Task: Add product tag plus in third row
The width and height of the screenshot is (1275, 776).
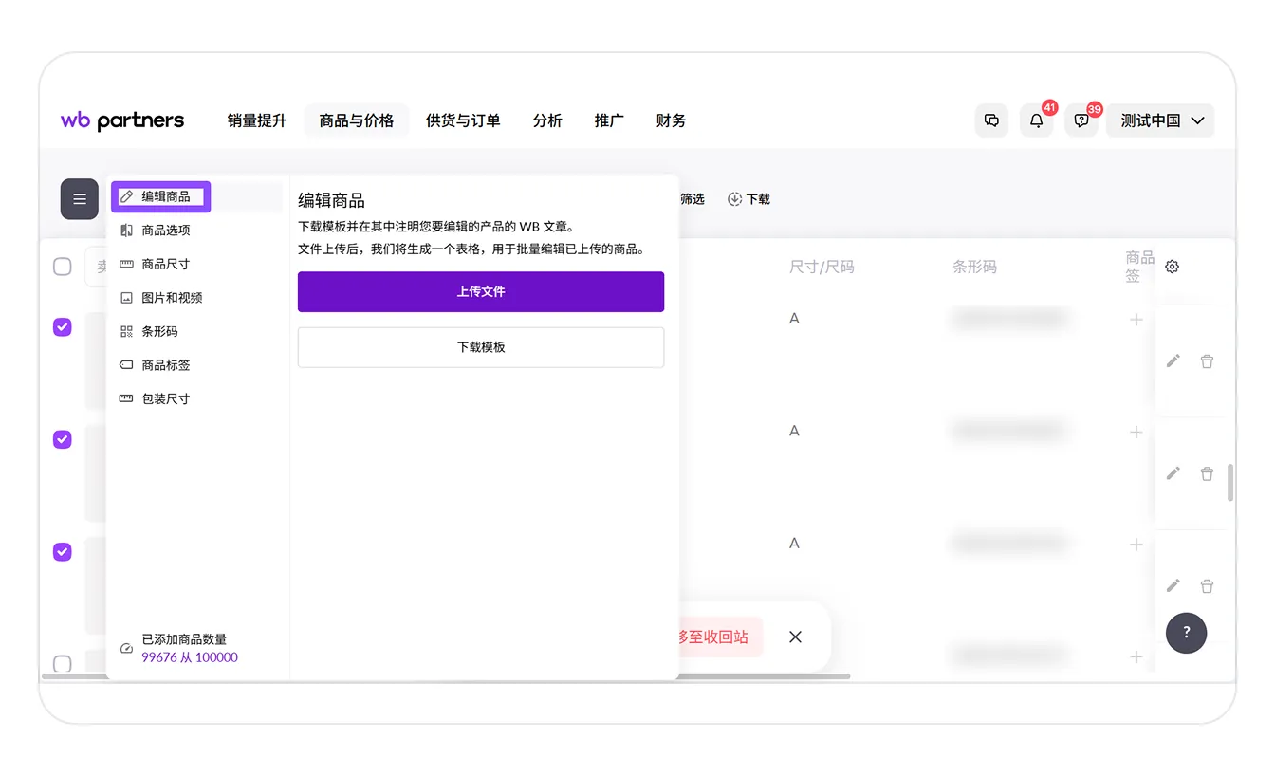Action: [1136, 545]
